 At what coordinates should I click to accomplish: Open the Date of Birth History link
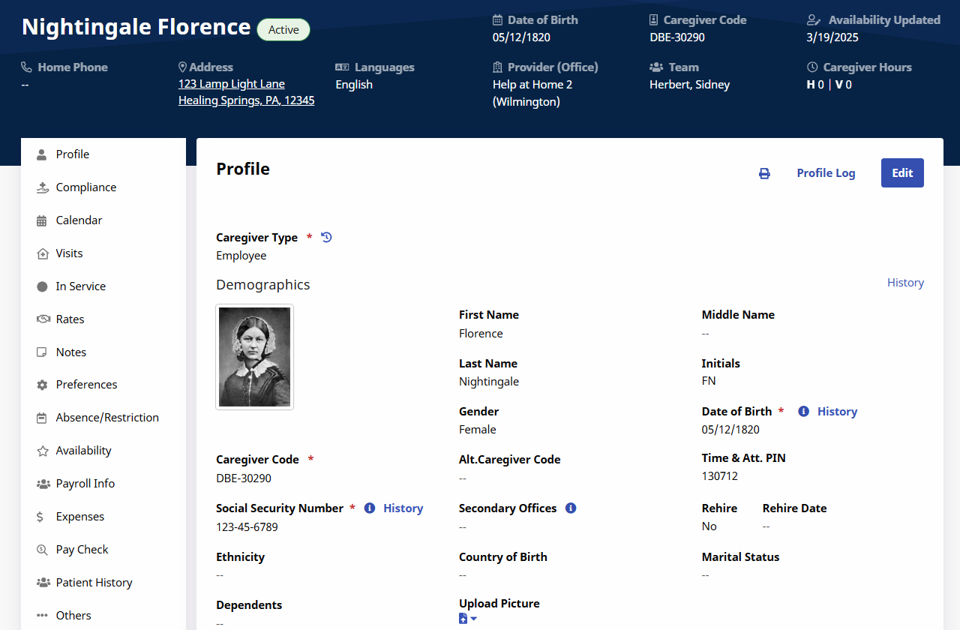click(837, 411)
